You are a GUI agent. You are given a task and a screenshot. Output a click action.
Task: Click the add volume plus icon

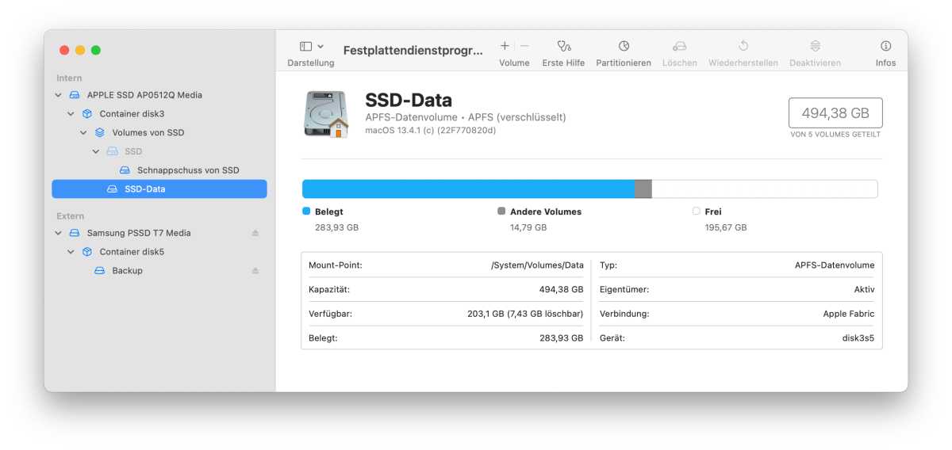tap(505, 46)
